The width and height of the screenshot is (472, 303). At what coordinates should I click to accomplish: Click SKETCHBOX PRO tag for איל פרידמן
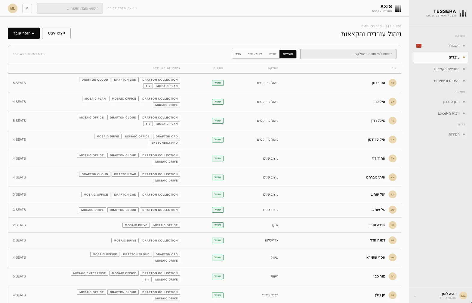tap(165, 143)
